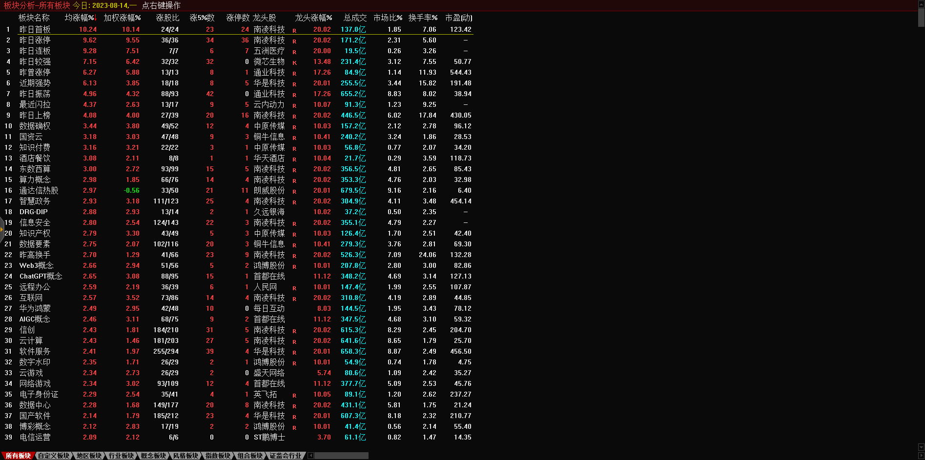Click the R marker in 昨日首板 row
The image size is (925, 460).
(x=294, y=30)
